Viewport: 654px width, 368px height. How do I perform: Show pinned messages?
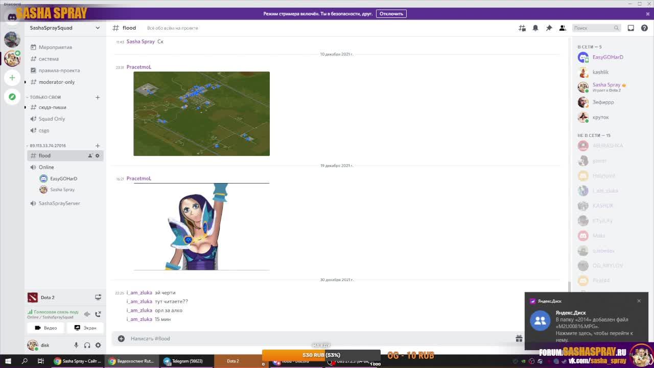(549, 28)
